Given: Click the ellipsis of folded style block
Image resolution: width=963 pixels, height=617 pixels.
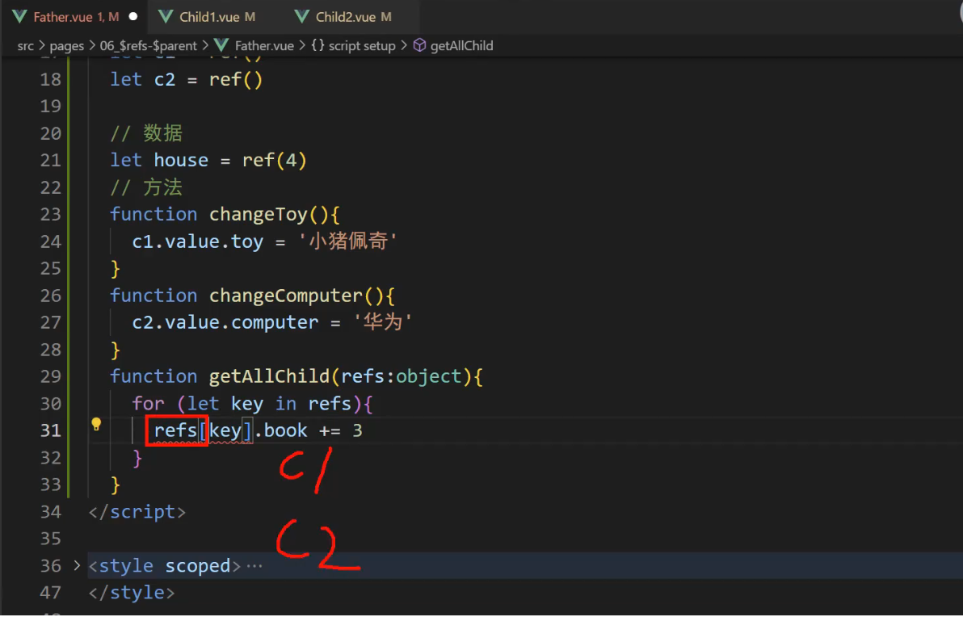Looking at the screenshot, I should click(x=254, y=565).
